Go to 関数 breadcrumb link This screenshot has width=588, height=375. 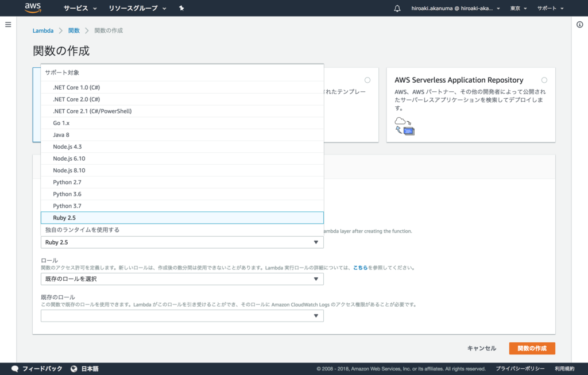click(x=74, y=31)
